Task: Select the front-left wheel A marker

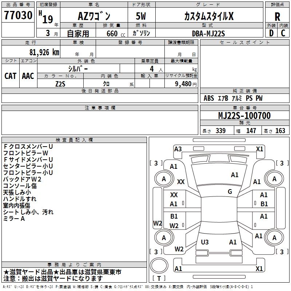Action: [164, 179]
